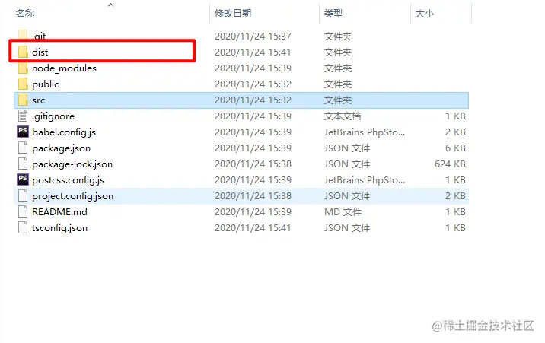The width and height of the screenshot is (545, 343).
Task: Select the babel.config.js file name
Action: (x=64, y=132)
